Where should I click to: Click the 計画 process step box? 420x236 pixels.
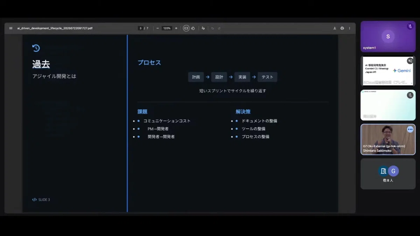[x=196, y=77]
